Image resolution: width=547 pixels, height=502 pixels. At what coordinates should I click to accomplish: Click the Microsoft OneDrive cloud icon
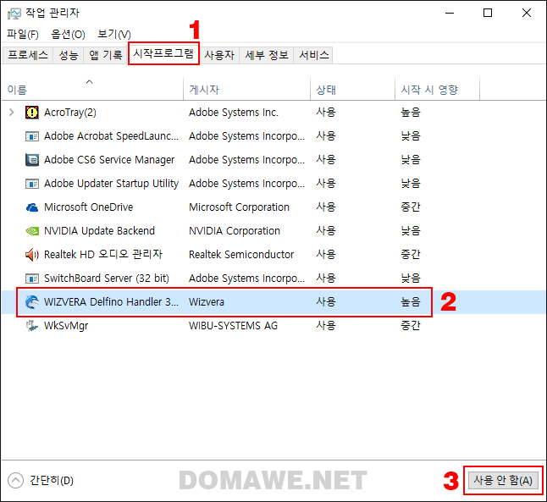pyautogui.click(x=32, y=207)
